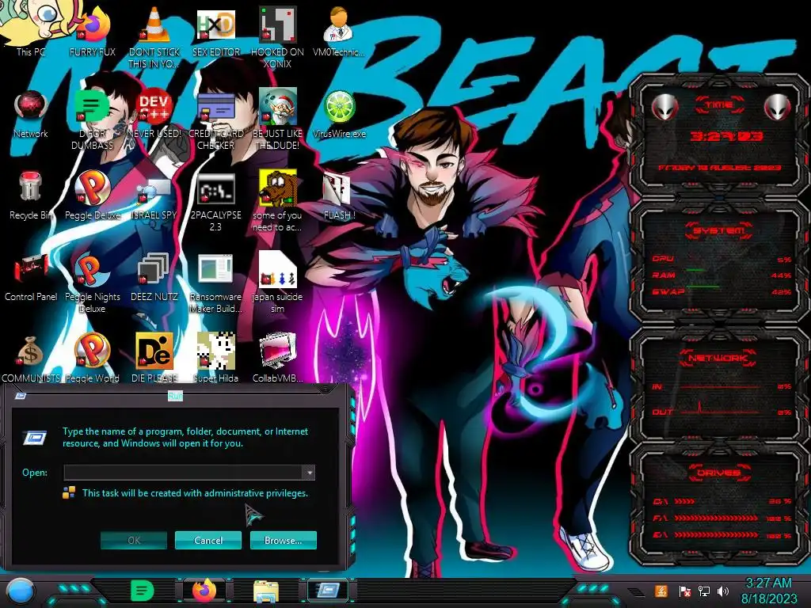Click the Run dialog title bar icon
This screenshot has width=811, height=608.
[21, 396]
